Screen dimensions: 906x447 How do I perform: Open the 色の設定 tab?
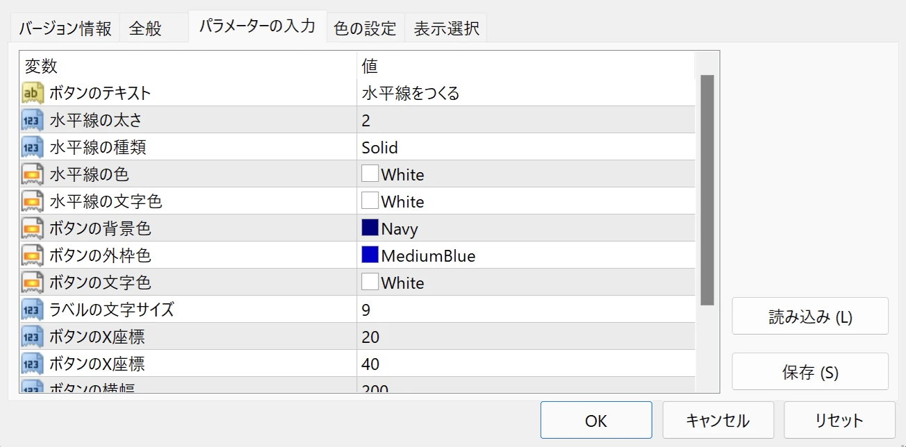[365, 28]
